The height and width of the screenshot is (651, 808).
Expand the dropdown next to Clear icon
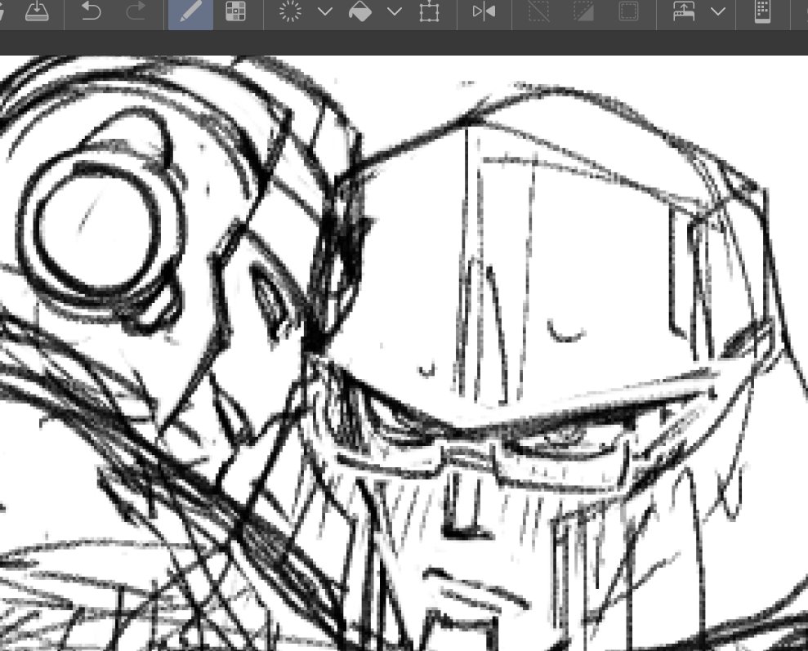[x=325, y=11]
